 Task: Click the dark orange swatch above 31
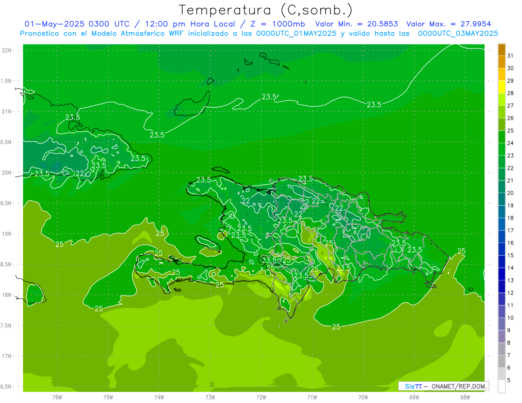tap(502, 50)
